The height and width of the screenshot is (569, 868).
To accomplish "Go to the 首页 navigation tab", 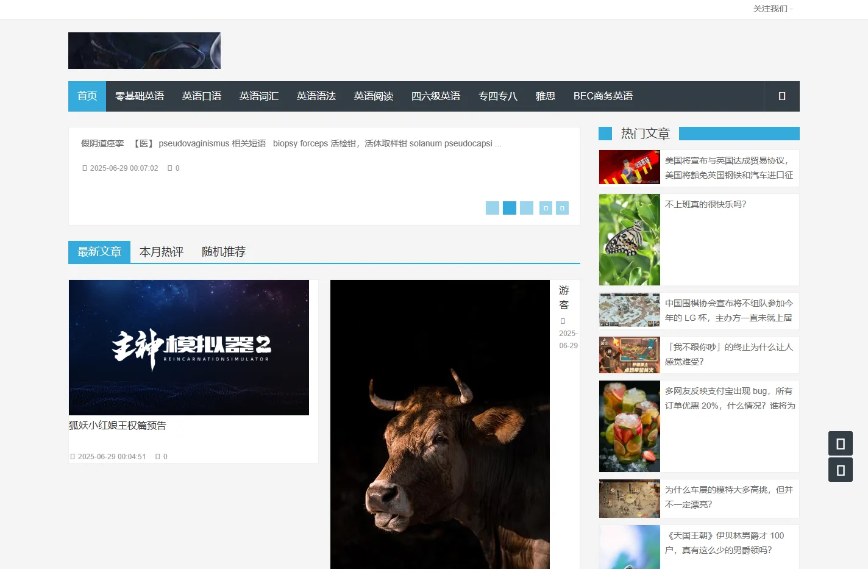I will point(87,96).
